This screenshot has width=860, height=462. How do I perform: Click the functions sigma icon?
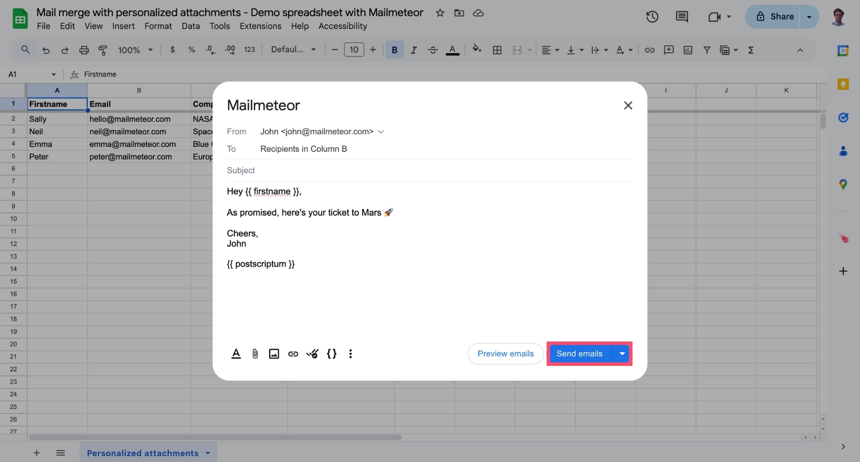[x=751, y=50]
